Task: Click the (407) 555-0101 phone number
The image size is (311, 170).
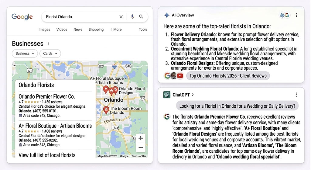Action: point(45,111)
